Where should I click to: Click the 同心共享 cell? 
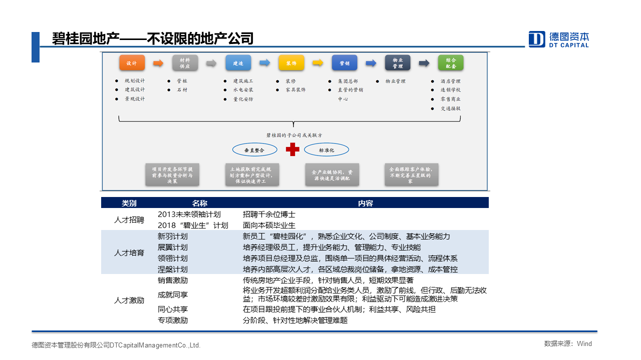(173, 309)
